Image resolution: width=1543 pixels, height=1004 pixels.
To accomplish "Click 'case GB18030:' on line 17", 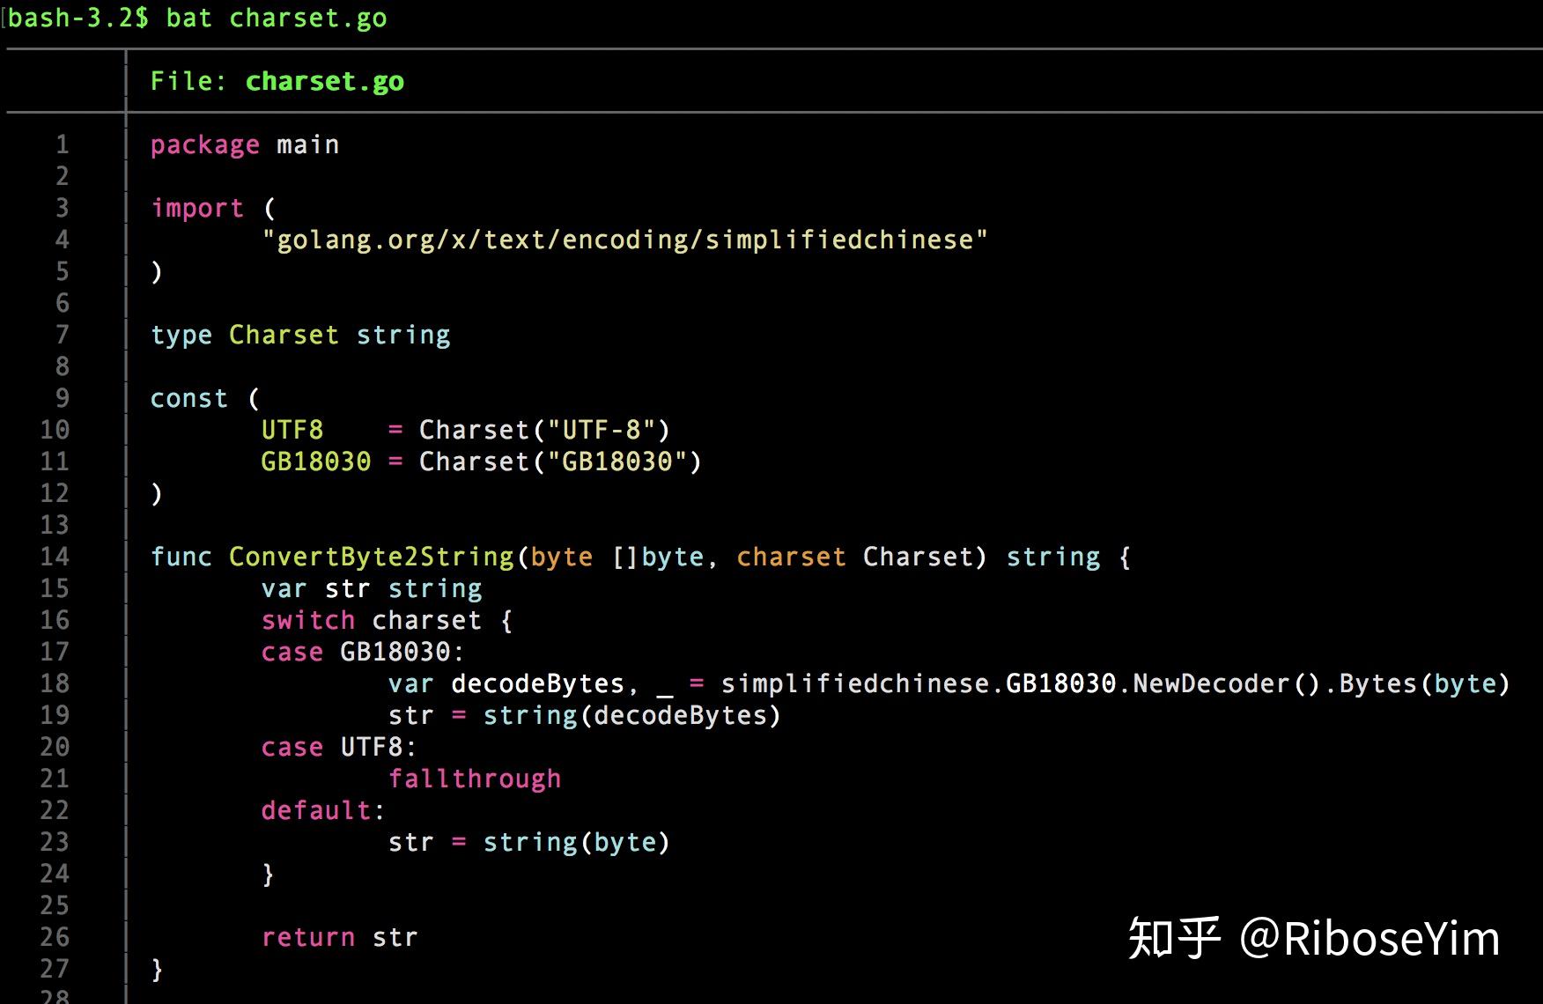I will click(363, 653).
